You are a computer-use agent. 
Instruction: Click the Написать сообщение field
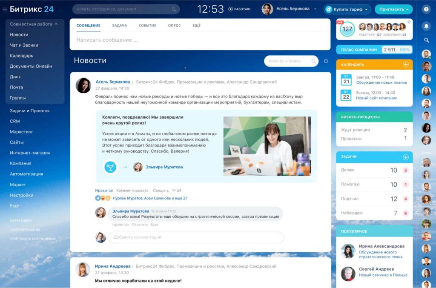[x=200, y=40]
